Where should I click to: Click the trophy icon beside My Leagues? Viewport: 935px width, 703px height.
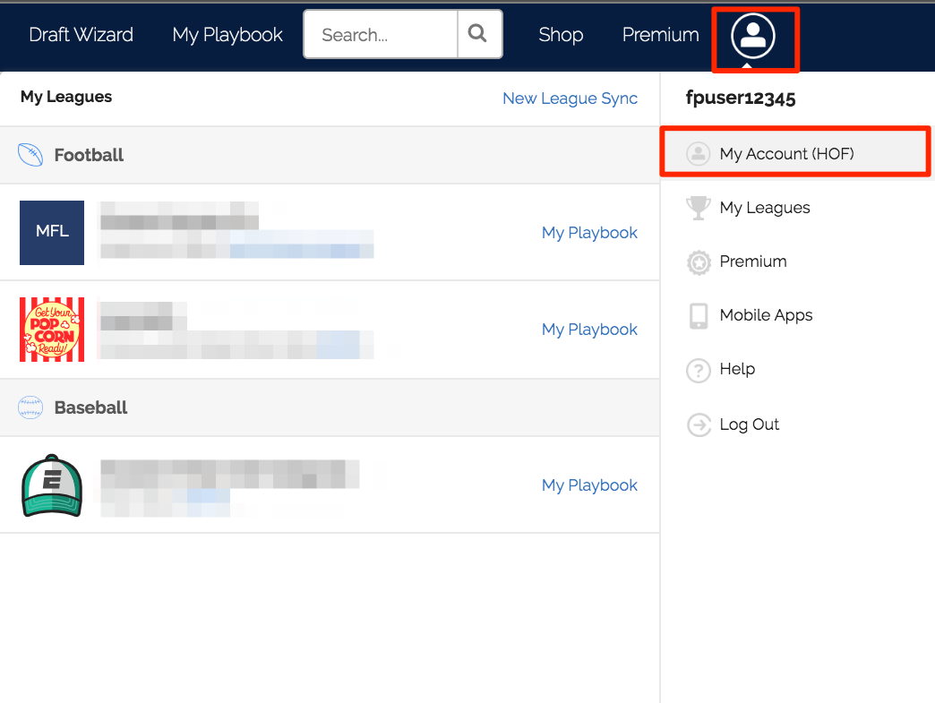(698, 208)
